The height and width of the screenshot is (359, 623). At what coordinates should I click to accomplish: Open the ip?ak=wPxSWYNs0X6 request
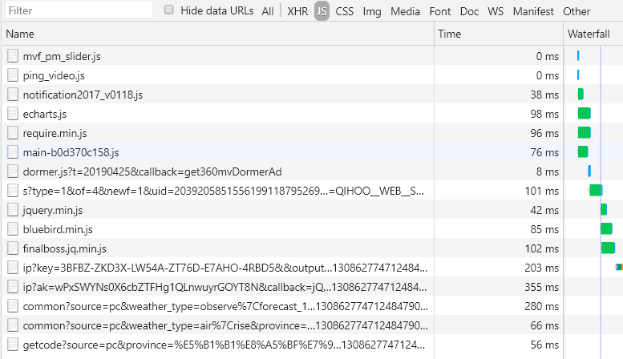pos(225,287)
